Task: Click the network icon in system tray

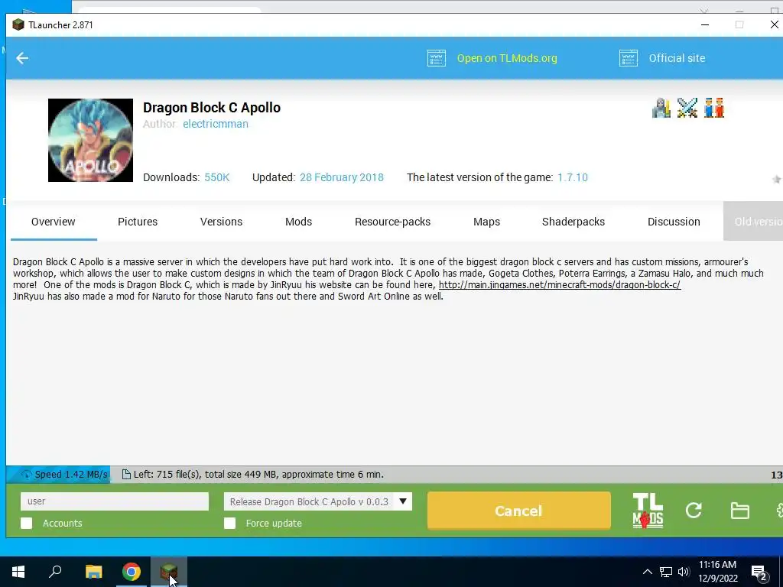Action: 666,572
